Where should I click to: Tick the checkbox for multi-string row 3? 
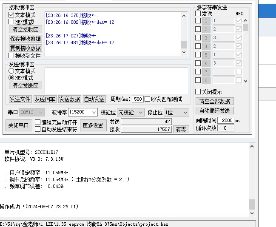pyautogui.click(x=198, y=37)
